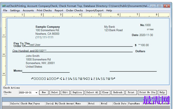The image size is (175, 109).
Task: Click the Payee column header
Action: 39,104
